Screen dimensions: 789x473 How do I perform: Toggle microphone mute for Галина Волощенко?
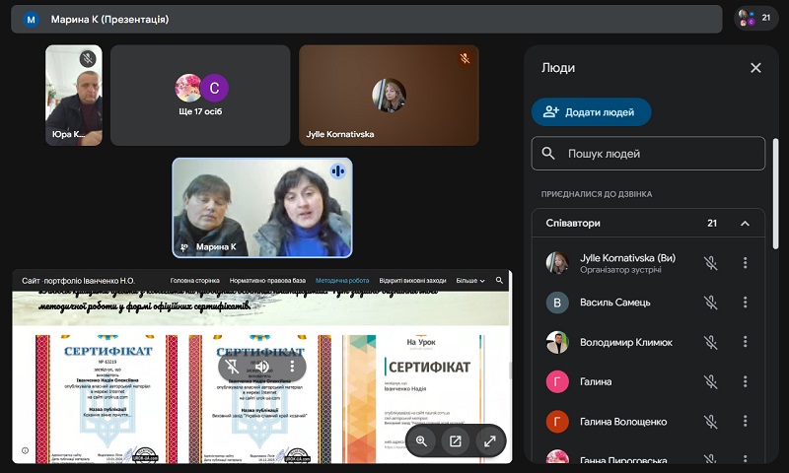pos(710,422)
